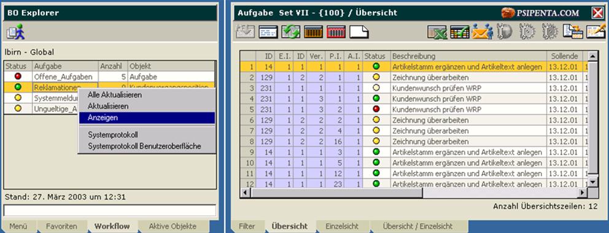Click the second grey gear wrench icon
The image size is (609, 233).
tap(527, 32)
